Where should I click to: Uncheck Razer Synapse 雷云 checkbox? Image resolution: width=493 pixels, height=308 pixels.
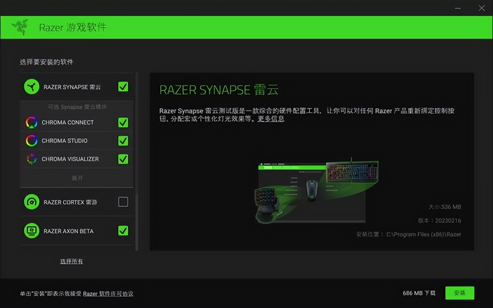(x=123, y=87)
